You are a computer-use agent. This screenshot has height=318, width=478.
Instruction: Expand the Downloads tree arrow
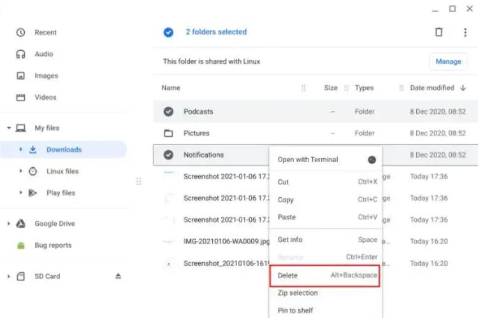(21, 149)
